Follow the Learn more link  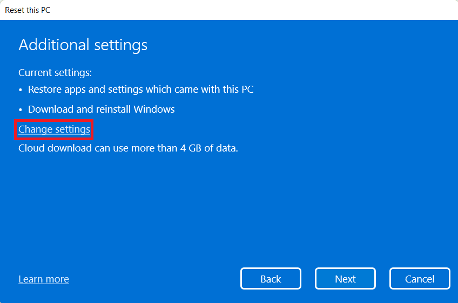[44, 279]
